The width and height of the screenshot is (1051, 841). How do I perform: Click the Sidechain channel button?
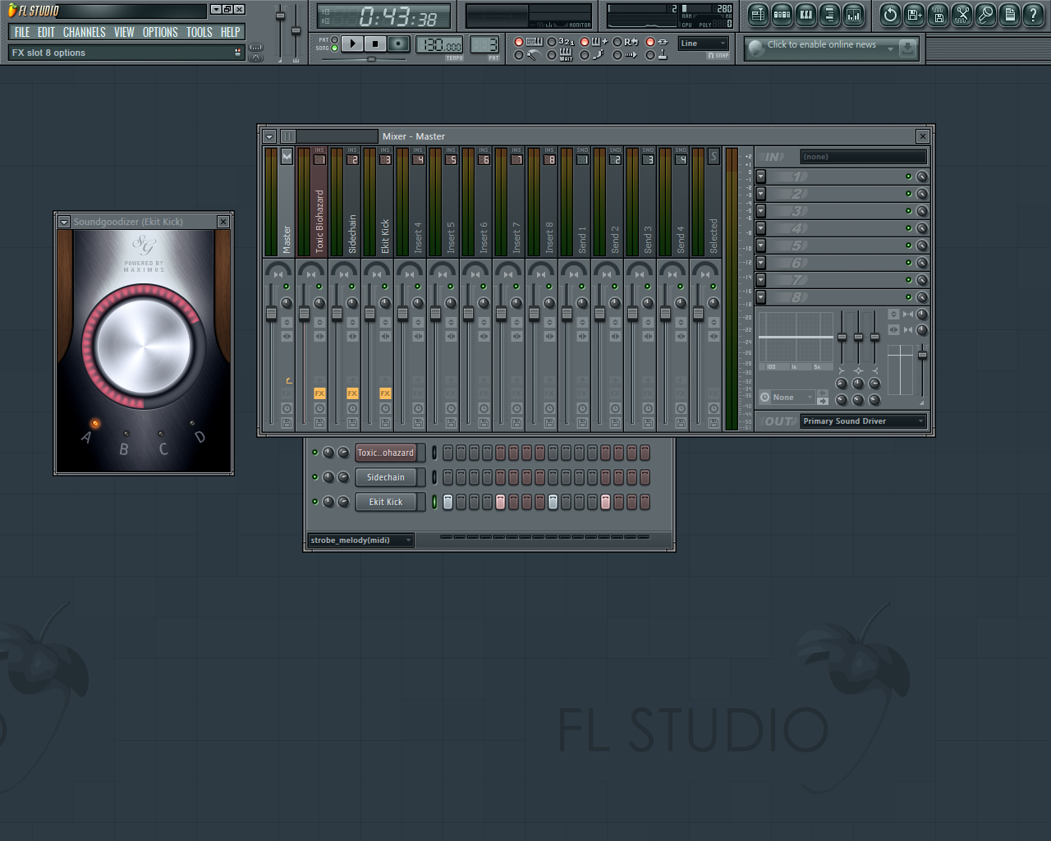click(x=386, y=477)
